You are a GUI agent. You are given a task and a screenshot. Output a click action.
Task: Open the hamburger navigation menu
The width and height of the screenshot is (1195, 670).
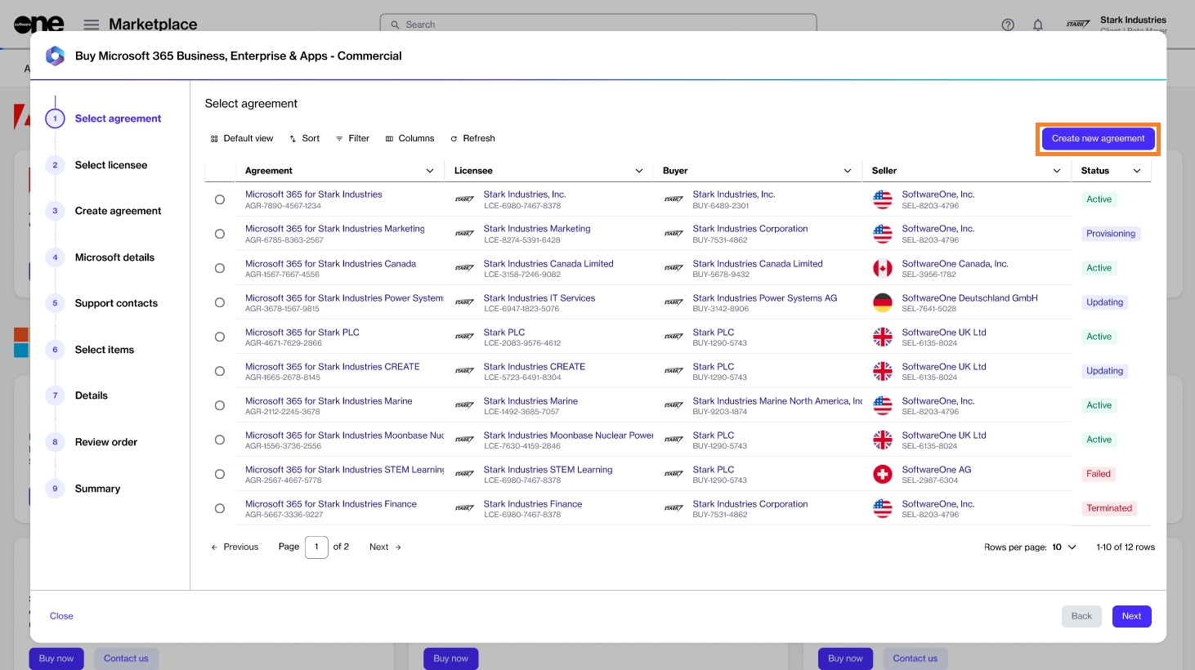tap(92, 25)
